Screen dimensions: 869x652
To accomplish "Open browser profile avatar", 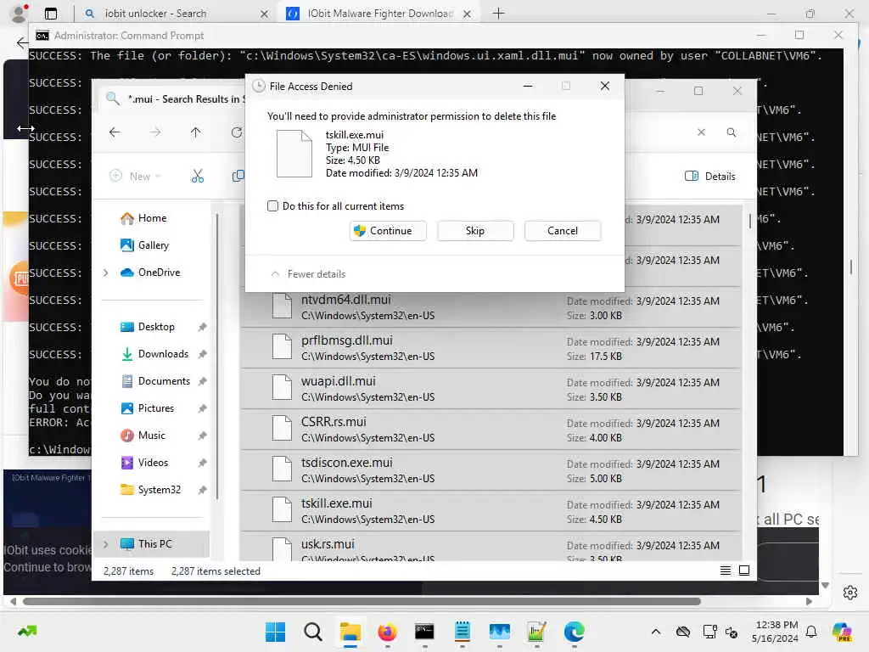I will click(x=19, y=14).
